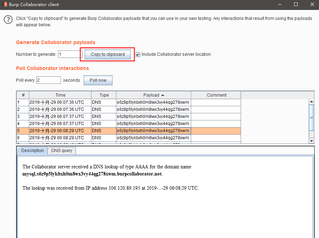Viewport: 319px width, 238px height.
Task: Select row 4 DNS type cell
Action: tap(104, 124)
